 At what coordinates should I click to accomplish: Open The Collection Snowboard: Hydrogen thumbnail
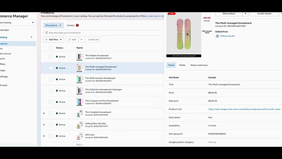point(79,91)
